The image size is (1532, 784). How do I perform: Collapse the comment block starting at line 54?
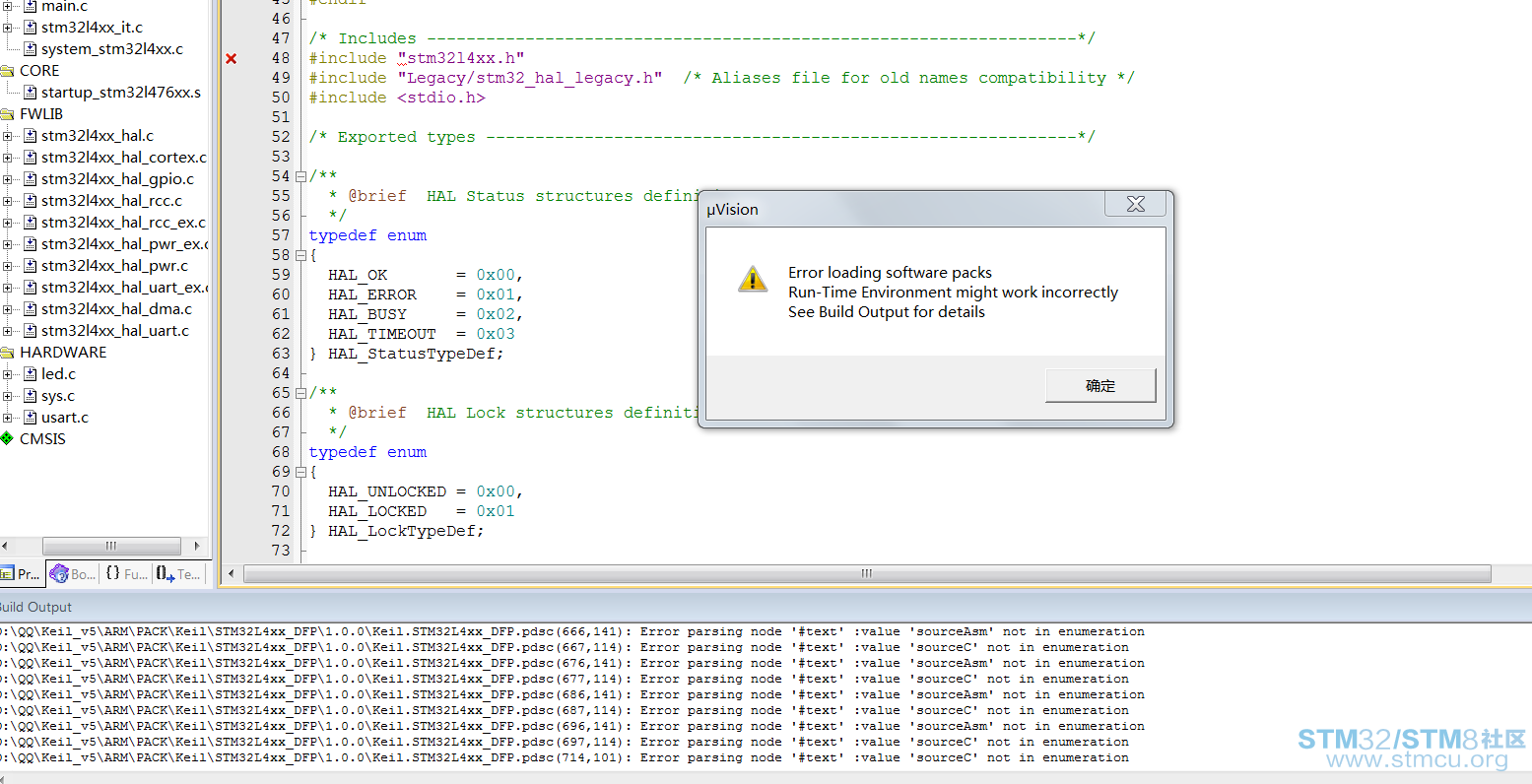300,176
